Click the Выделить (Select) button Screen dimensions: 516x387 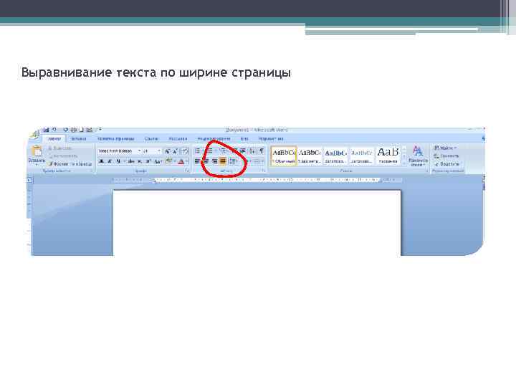pos(446,163)
